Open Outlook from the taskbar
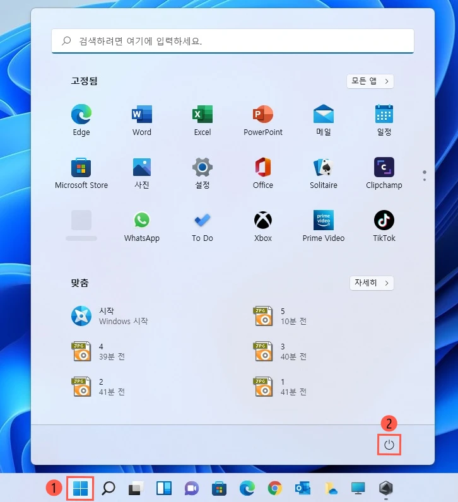 pyautogui.click(x=302, y=488)
